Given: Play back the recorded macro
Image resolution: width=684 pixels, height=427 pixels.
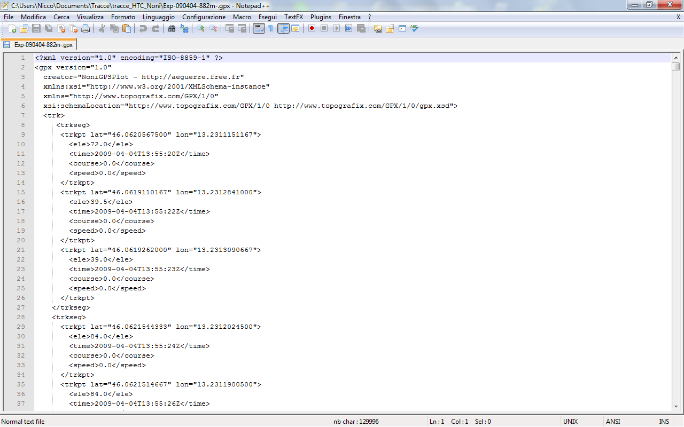Looking at the screenshot, I should 336,28.
